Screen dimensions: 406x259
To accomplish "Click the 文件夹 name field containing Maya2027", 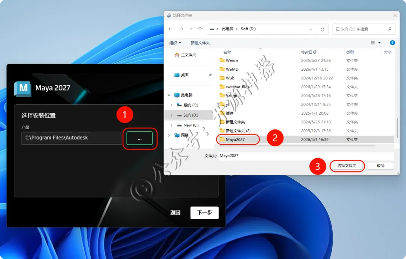I will tap(306, 156).
